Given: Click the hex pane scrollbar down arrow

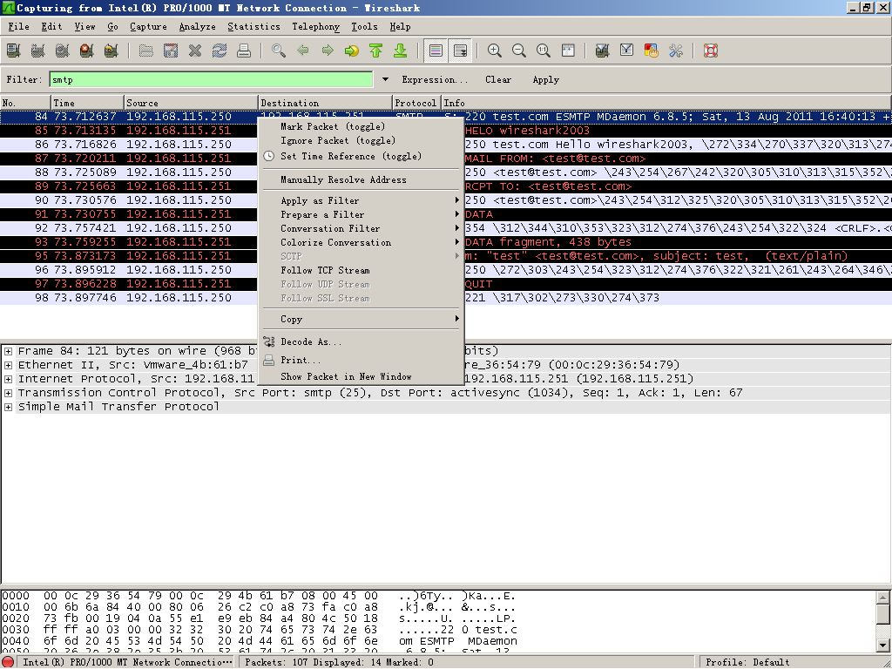Looking at the screenshot, I should click(883, 645).
